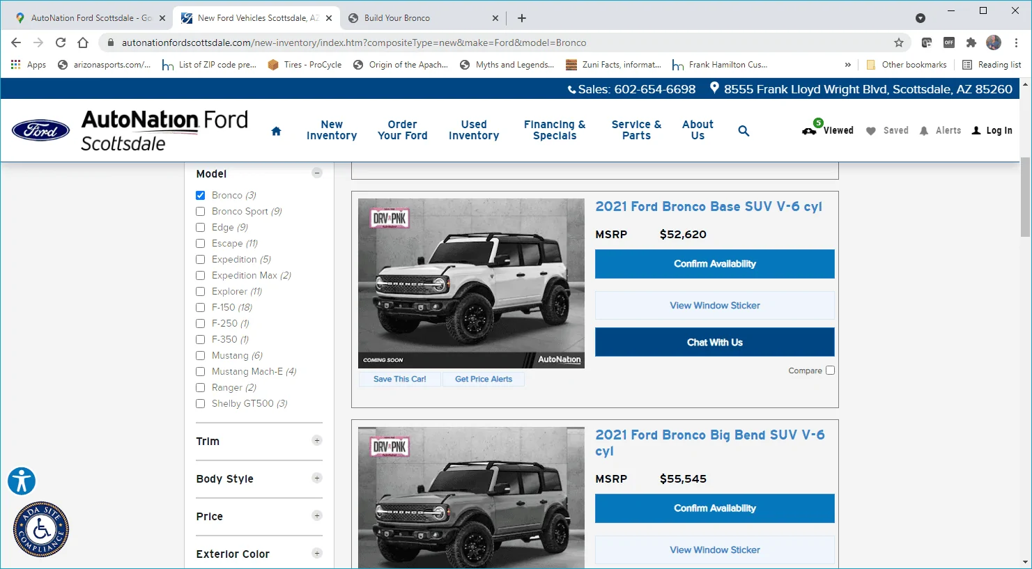Bookmark this page with the star icon
The image size is (1032, 569).
[x=899, y=42]
